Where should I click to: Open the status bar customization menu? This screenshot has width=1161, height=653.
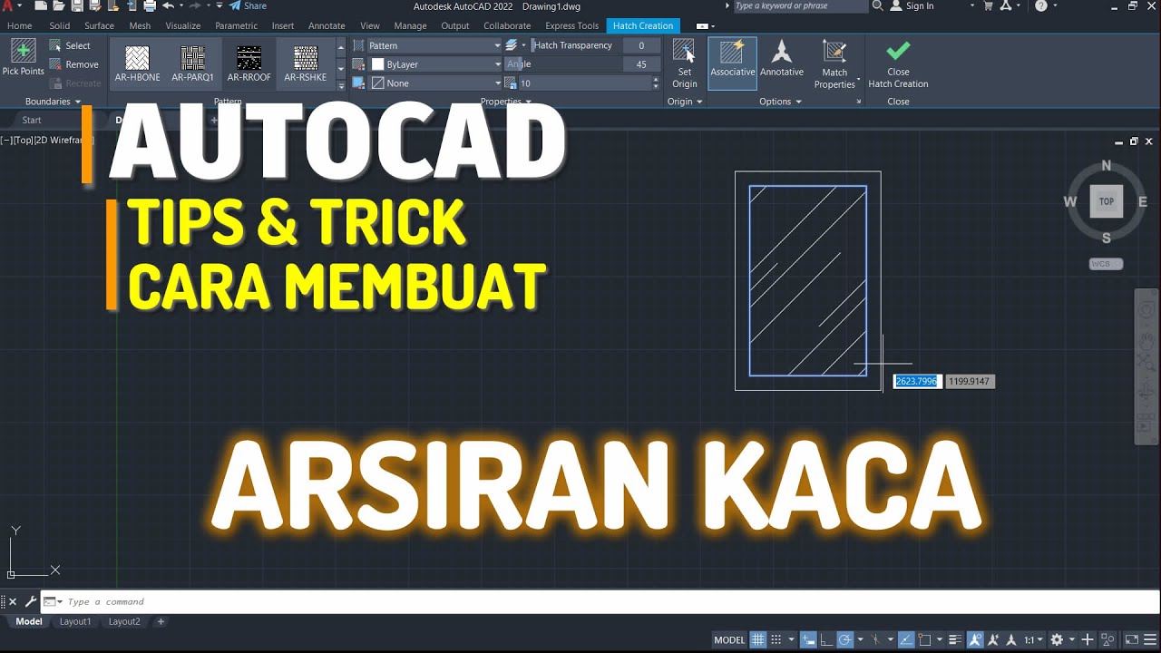[x=1149, y=639]
